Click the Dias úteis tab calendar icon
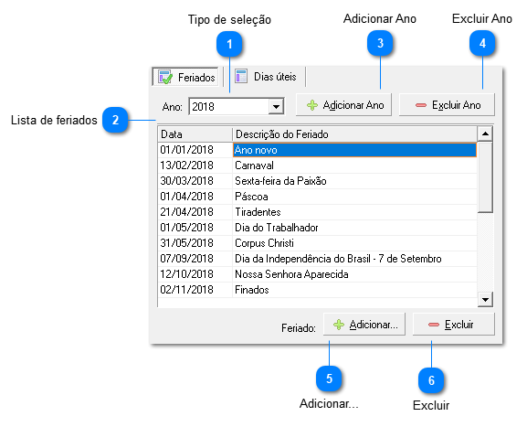The height and width of the screenshot is (427, 527). pos(241,76)
